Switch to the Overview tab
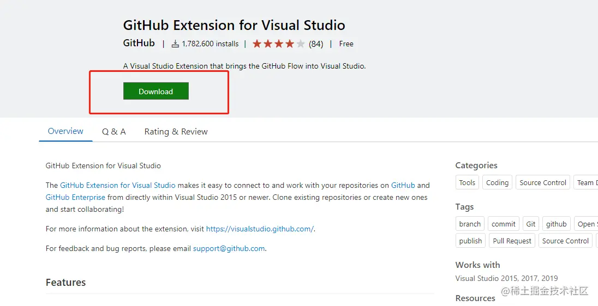598x306 pixels. [x=65, y=131]
